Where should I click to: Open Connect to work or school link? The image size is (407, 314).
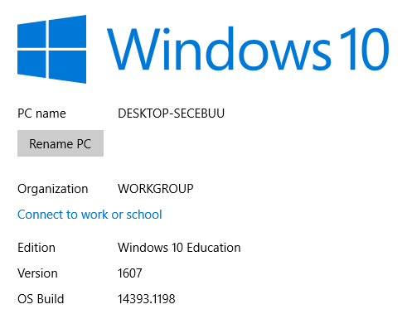pos(90,215)
